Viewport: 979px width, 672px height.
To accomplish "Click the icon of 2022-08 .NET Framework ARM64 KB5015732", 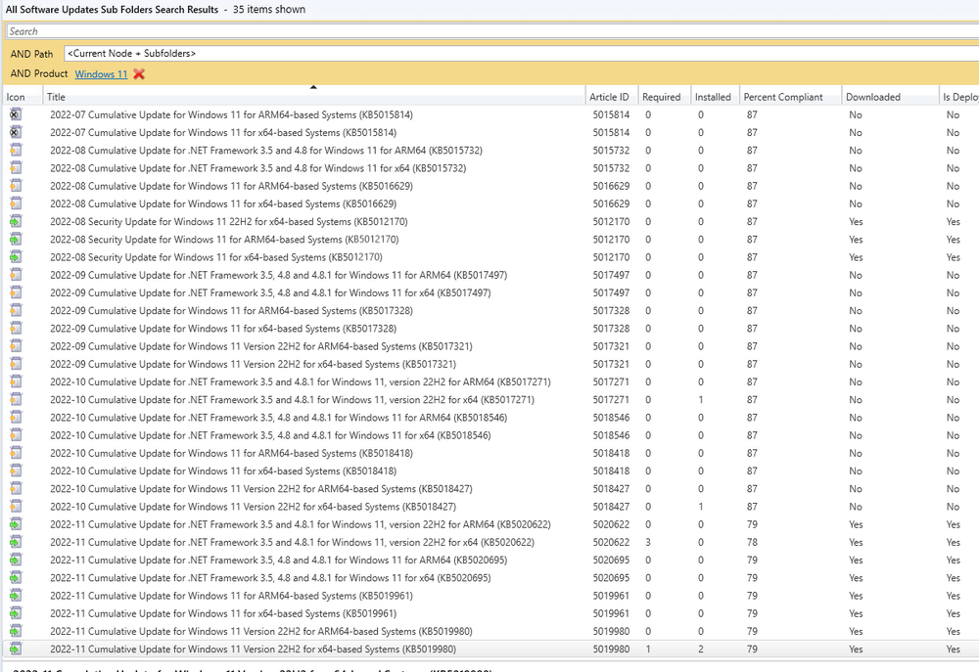I will point(15,151).
